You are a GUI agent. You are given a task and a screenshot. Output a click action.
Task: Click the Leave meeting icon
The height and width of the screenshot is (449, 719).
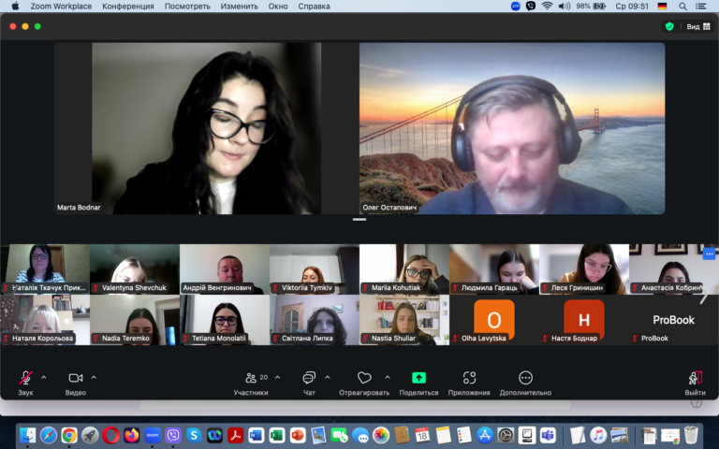click(x=696, y=378)
